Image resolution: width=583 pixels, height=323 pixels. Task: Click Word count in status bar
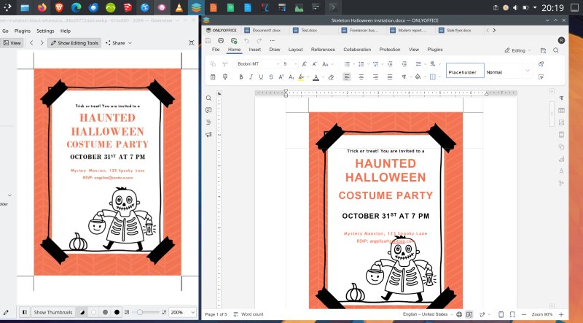click(249, 314)
